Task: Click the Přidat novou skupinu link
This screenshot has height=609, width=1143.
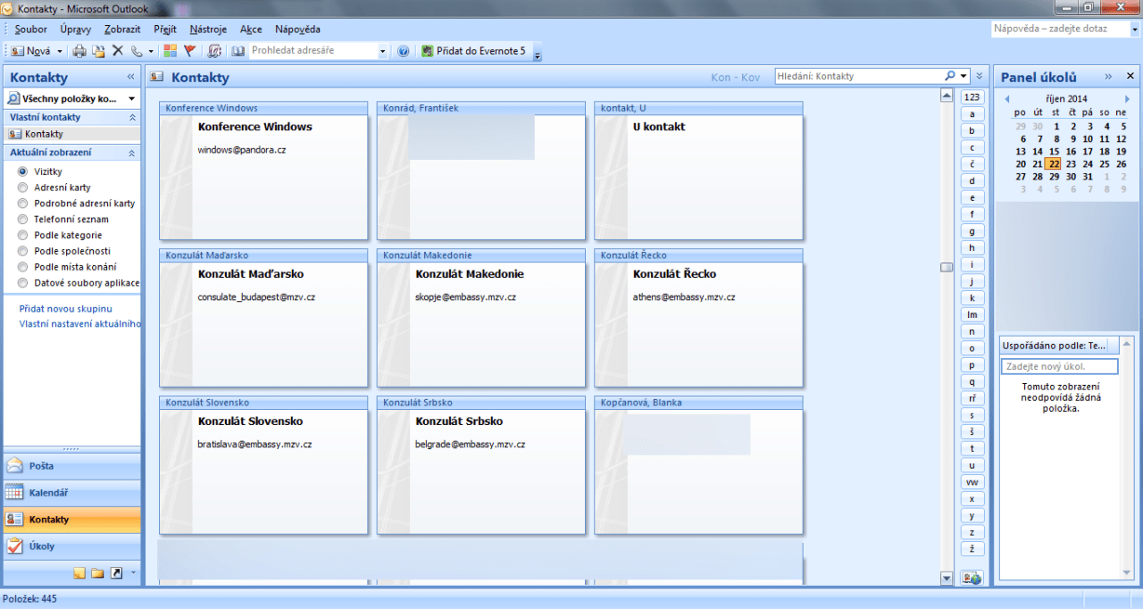Action: click(x=65, y=308)
